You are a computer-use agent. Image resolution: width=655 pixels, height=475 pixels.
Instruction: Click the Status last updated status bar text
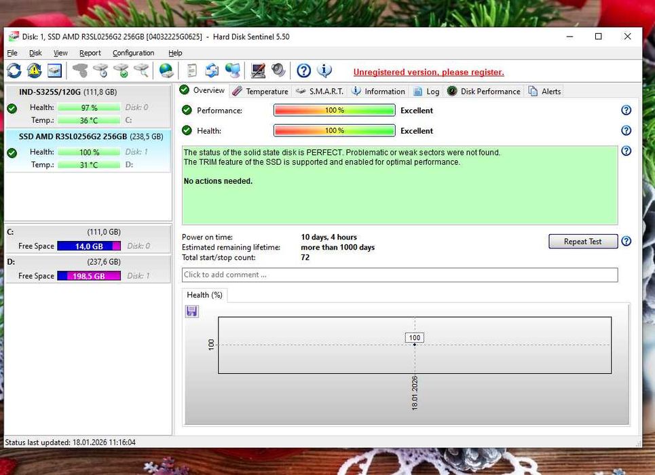70,442
